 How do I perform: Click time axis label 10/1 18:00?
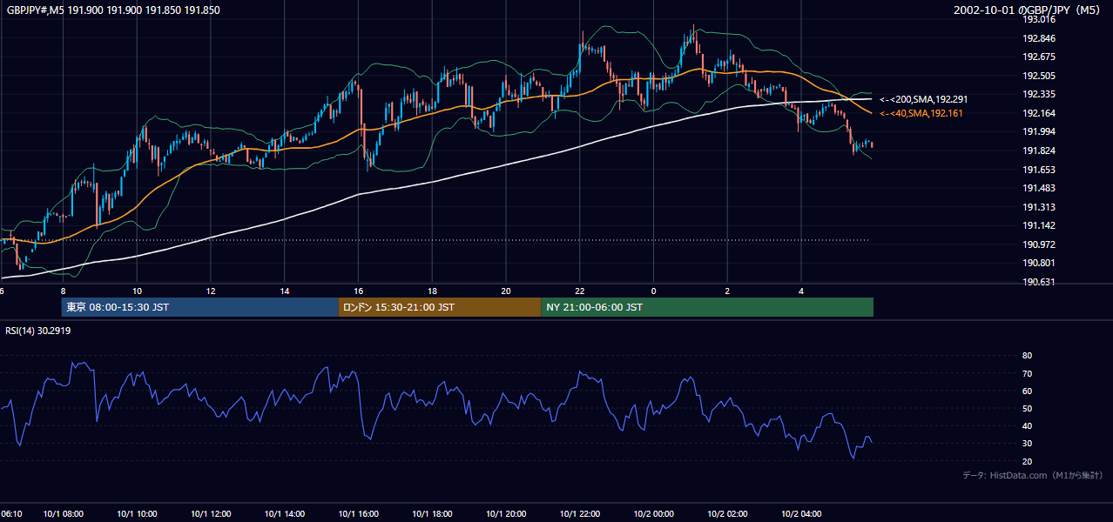pyautogui.click(x=432, y=514)
